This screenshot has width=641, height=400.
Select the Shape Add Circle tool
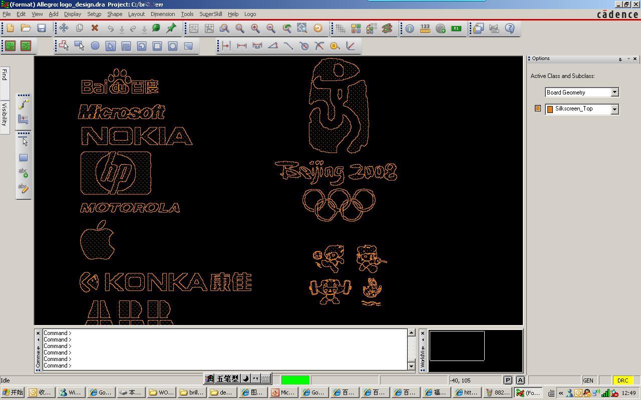pos(95,46)
